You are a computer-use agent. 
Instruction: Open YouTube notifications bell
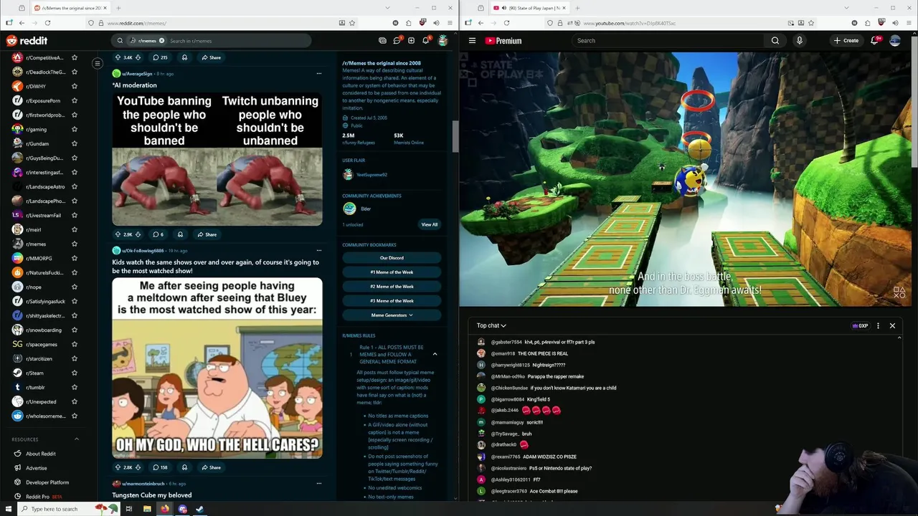[x=874, y=41]
